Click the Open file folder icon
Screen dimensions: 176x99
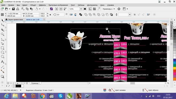point(6,9)
